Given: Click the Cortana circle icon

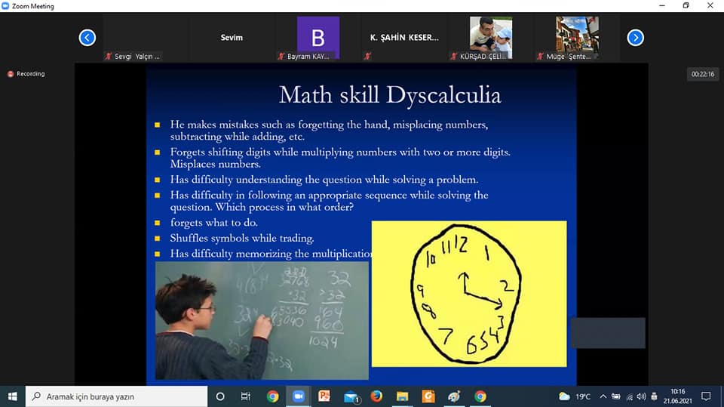Looking at the screenshot, I should click(220, 396).
